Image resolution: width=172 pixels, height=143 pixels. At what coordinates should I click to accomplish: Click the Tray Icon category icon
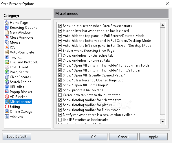[7, 57]
